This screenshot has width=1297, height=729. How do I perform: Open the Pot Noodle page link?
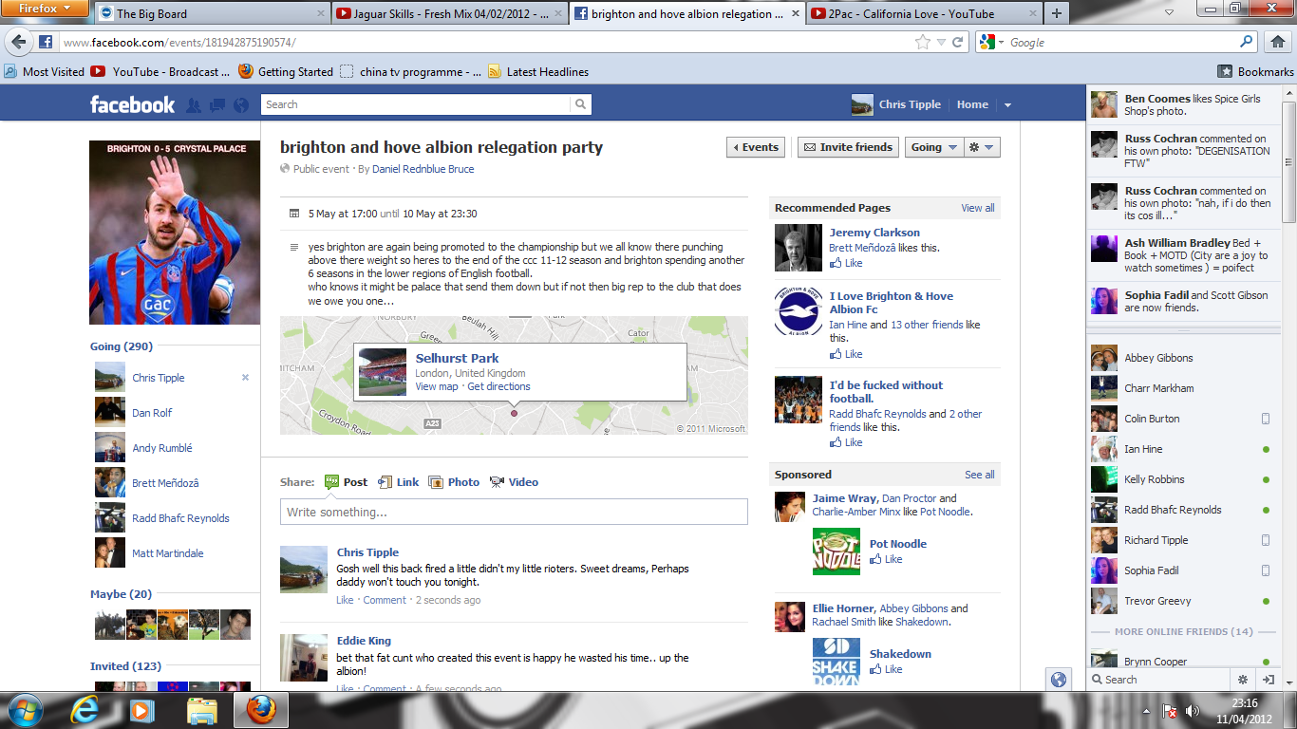(x=898, y=544)
